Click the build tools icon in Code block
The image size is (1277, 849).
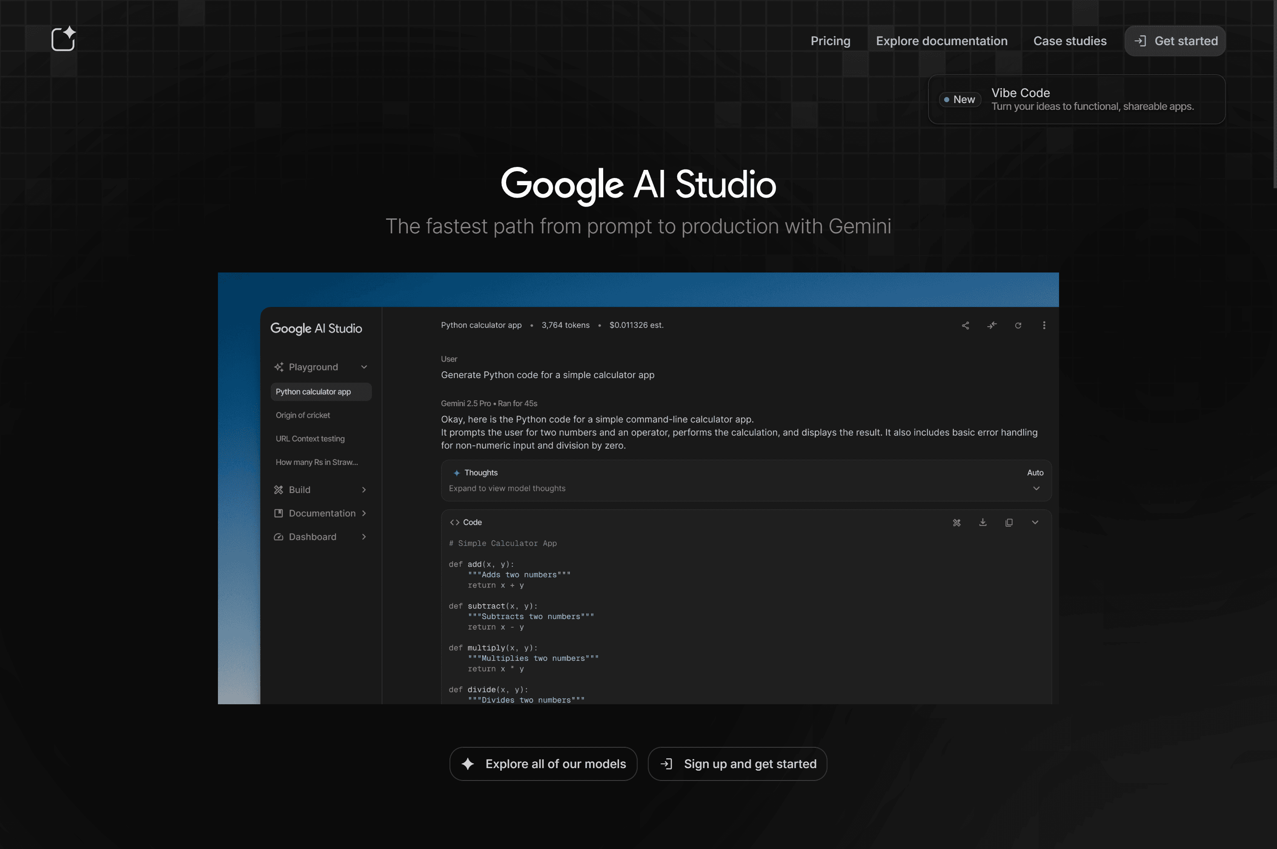pos(956,522)
